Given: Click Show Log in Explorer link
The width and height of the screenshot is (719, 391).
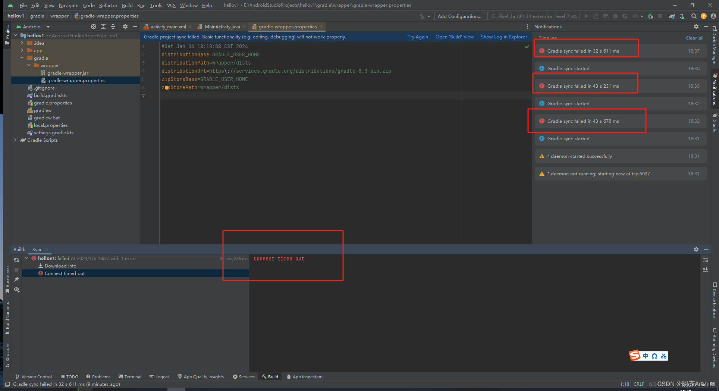Looking at the screenshot, I should point(504,37).
